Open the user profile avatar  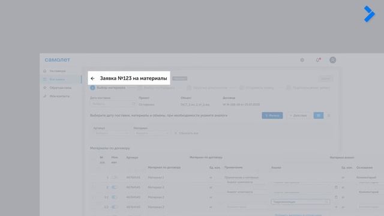(x=332, y=60)
